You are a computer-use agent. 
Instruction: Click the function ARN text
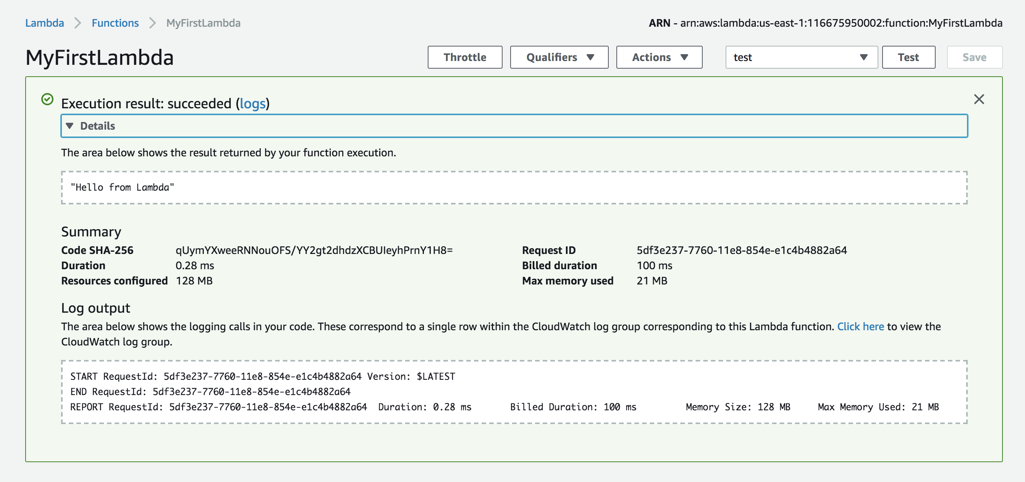[x=826, y=23]
